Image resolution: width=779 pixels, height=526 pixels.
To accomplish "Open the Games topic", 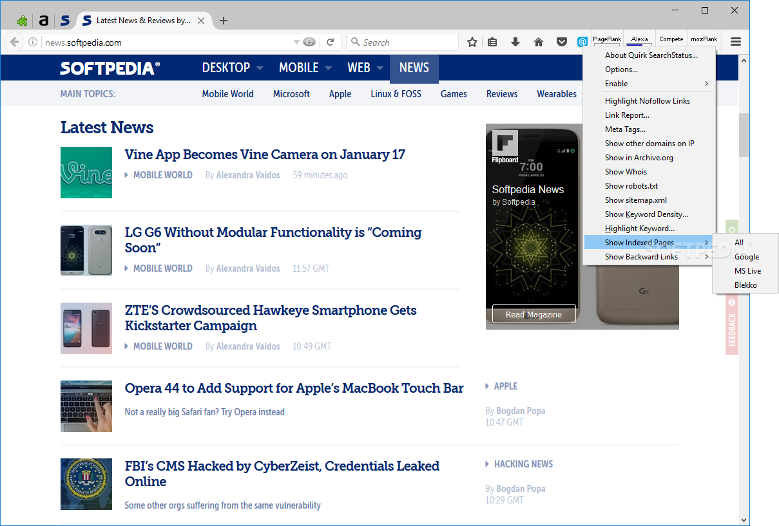I will pyautogui.click(x=454, y=94).
